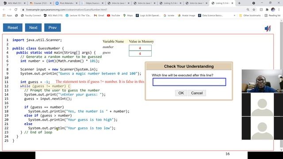
Task: Click the site lock icon
Action: [23, 10]
